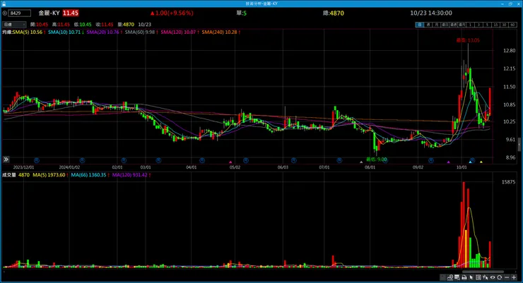Image resolution: width=523 pixels, height=283 pixels.
Task: Click monthly marker near 05/02 date
Action: pyautogui.click(x=246, y=160)
